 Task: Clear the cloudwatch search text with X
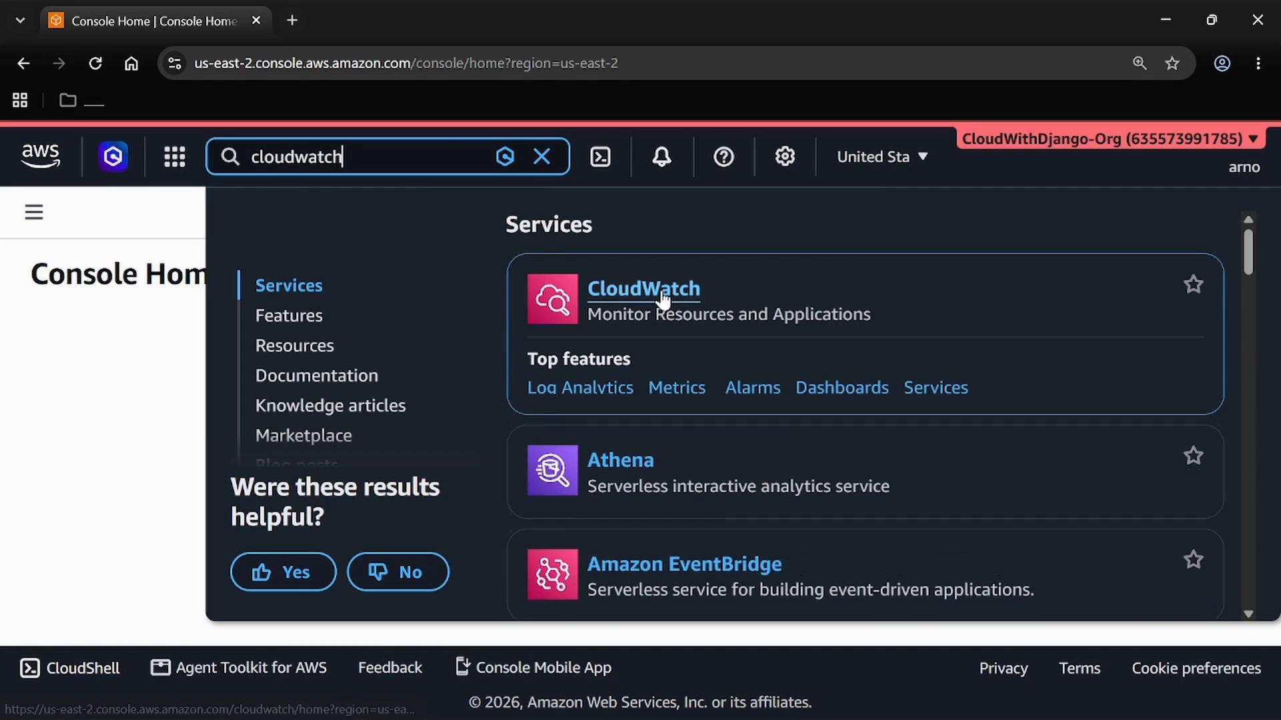coord(542,157)
